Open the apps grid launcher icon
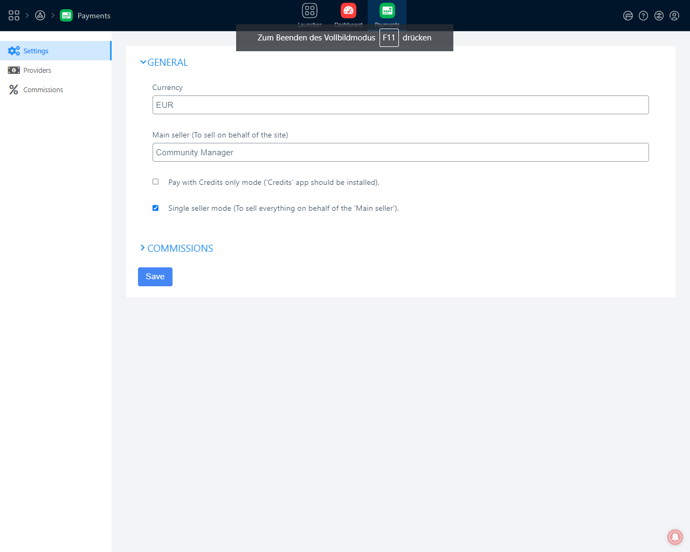This screenshot has height=552, width=690. pyautogui.click(x=14, y=16)
